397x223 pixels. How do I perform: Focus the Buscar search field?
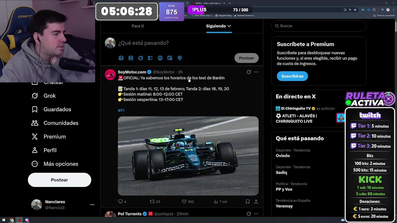pyautogui.click(x=319, y=26)
